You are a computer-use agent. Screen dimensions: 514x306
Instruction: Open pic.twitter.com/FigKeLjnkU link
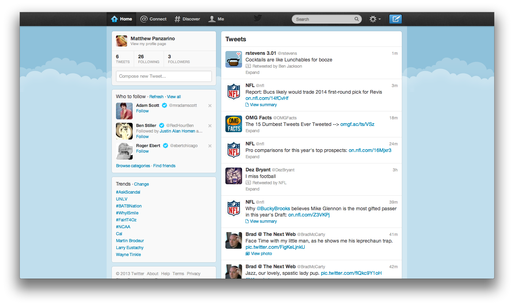275,247
